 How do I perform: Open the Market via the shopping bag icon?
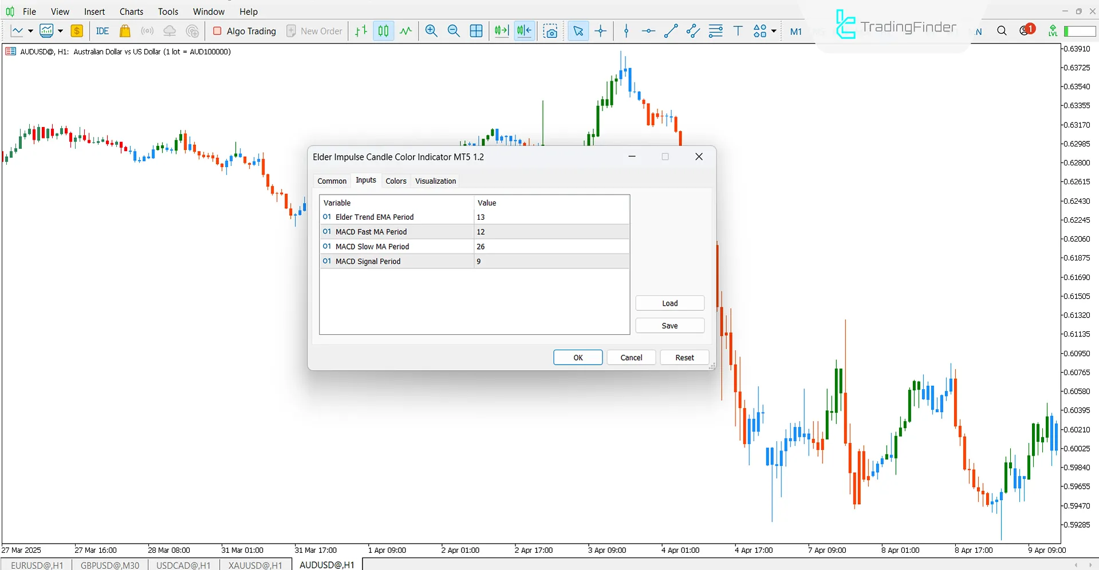click(125, 31)
